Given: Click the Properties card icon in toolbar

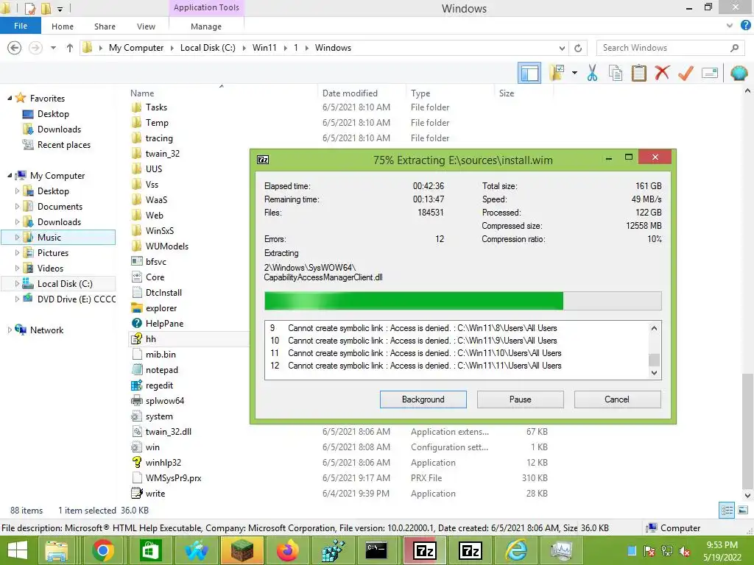Looking at the screenshot, I should tap(710, 73).
